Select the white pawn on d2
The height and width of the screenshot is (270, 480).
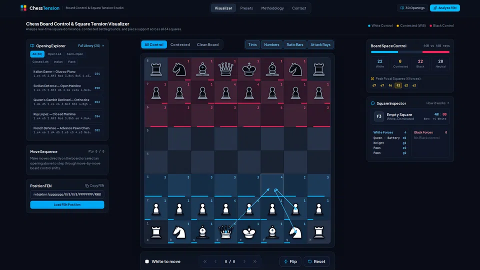tap(225, 209)
